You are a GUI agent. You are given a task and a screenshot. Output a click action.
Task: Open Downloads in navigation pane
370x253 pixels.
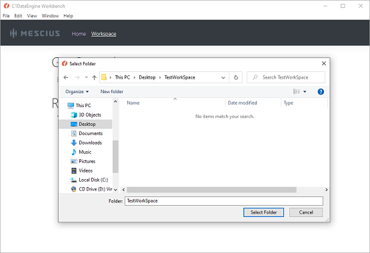[90, 142]
